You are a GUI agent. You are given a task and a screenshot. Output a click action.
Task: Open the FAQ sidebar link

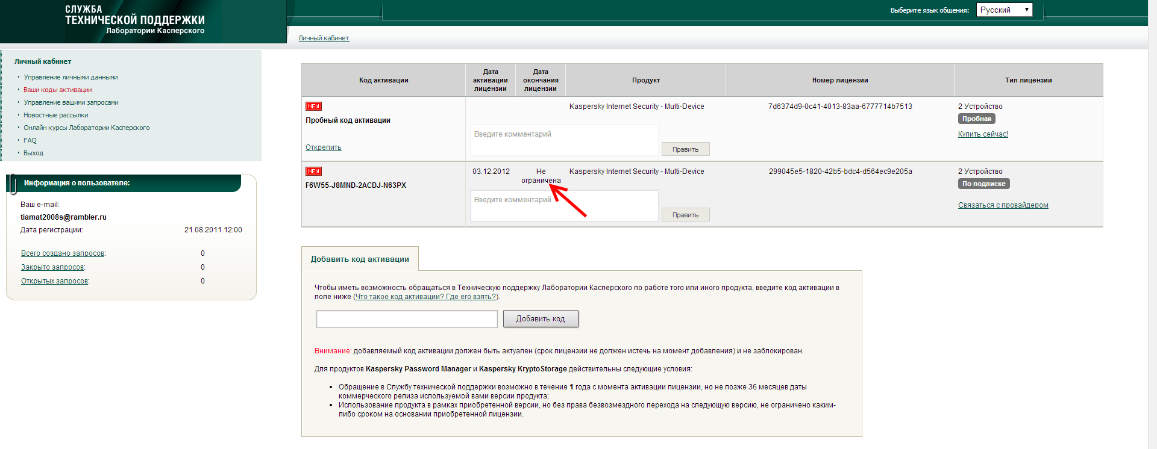point(30,140)
